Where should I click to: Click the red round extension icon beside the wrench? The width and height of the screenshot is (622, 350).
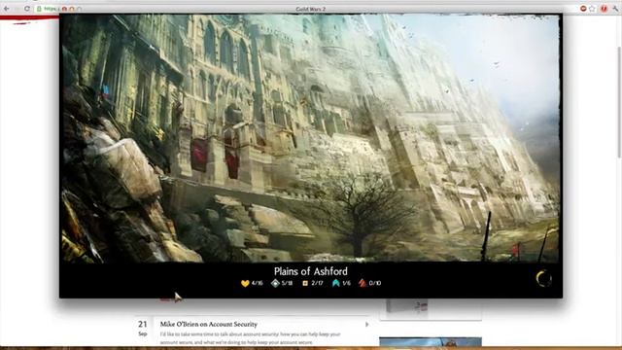(x=604, y=9)
